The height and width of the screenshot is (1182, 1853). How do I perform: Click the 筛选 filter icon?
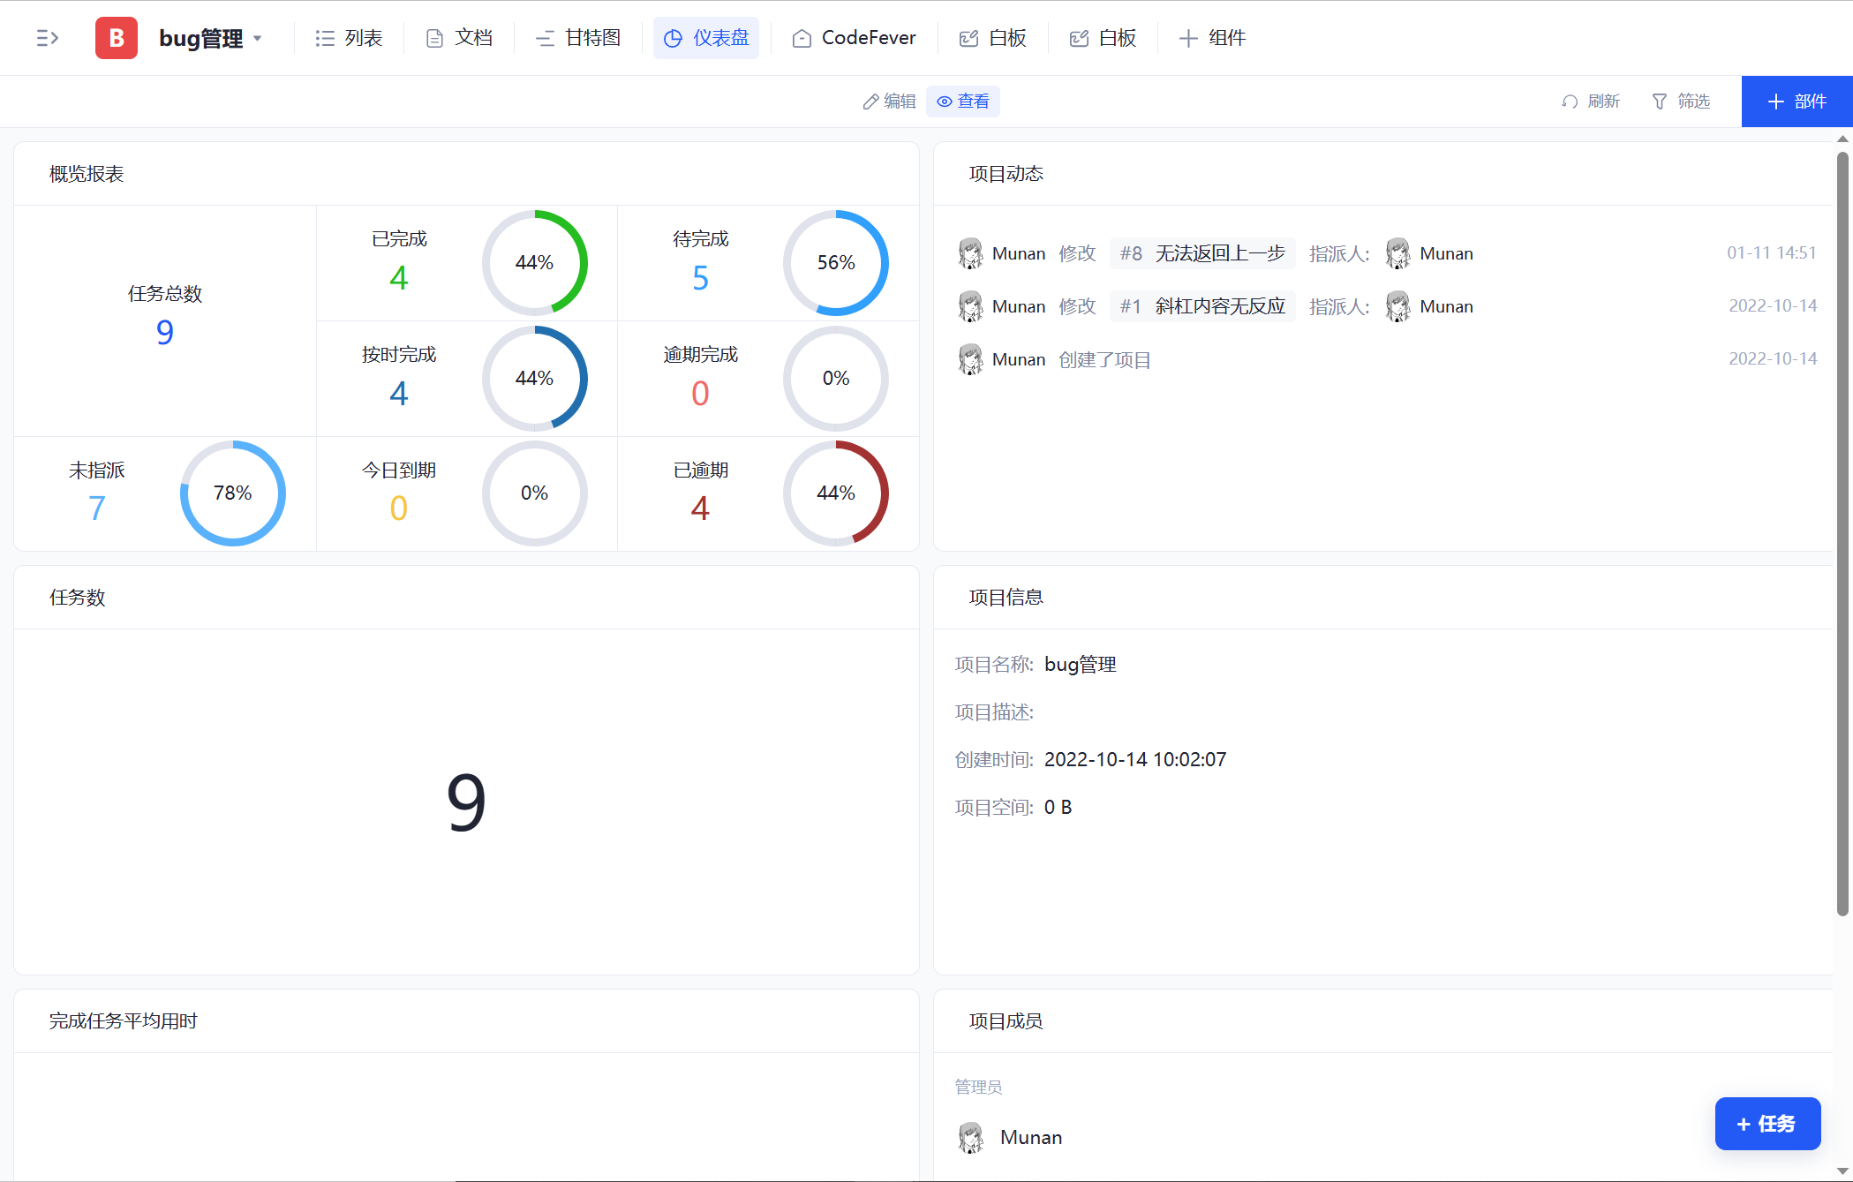pos(1660,101)
